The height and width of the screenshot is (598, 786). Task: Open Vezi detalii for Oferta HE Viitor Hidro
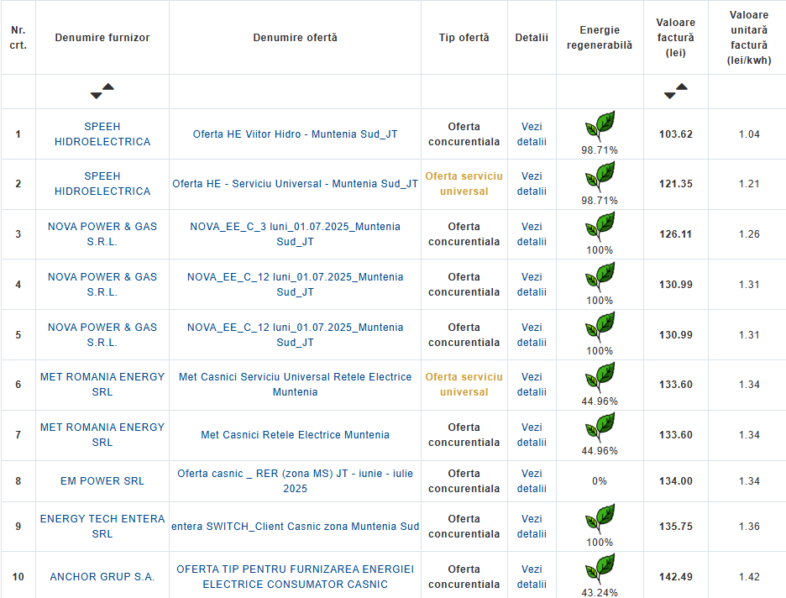coord(532,134)
